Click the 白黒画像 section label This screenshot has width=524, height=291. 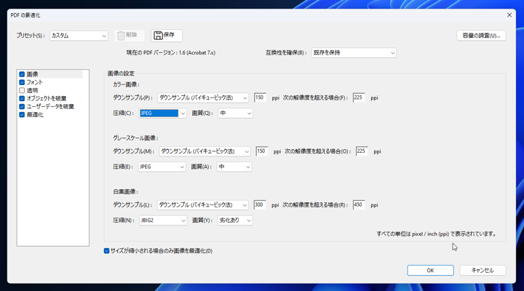coord(126,192)
